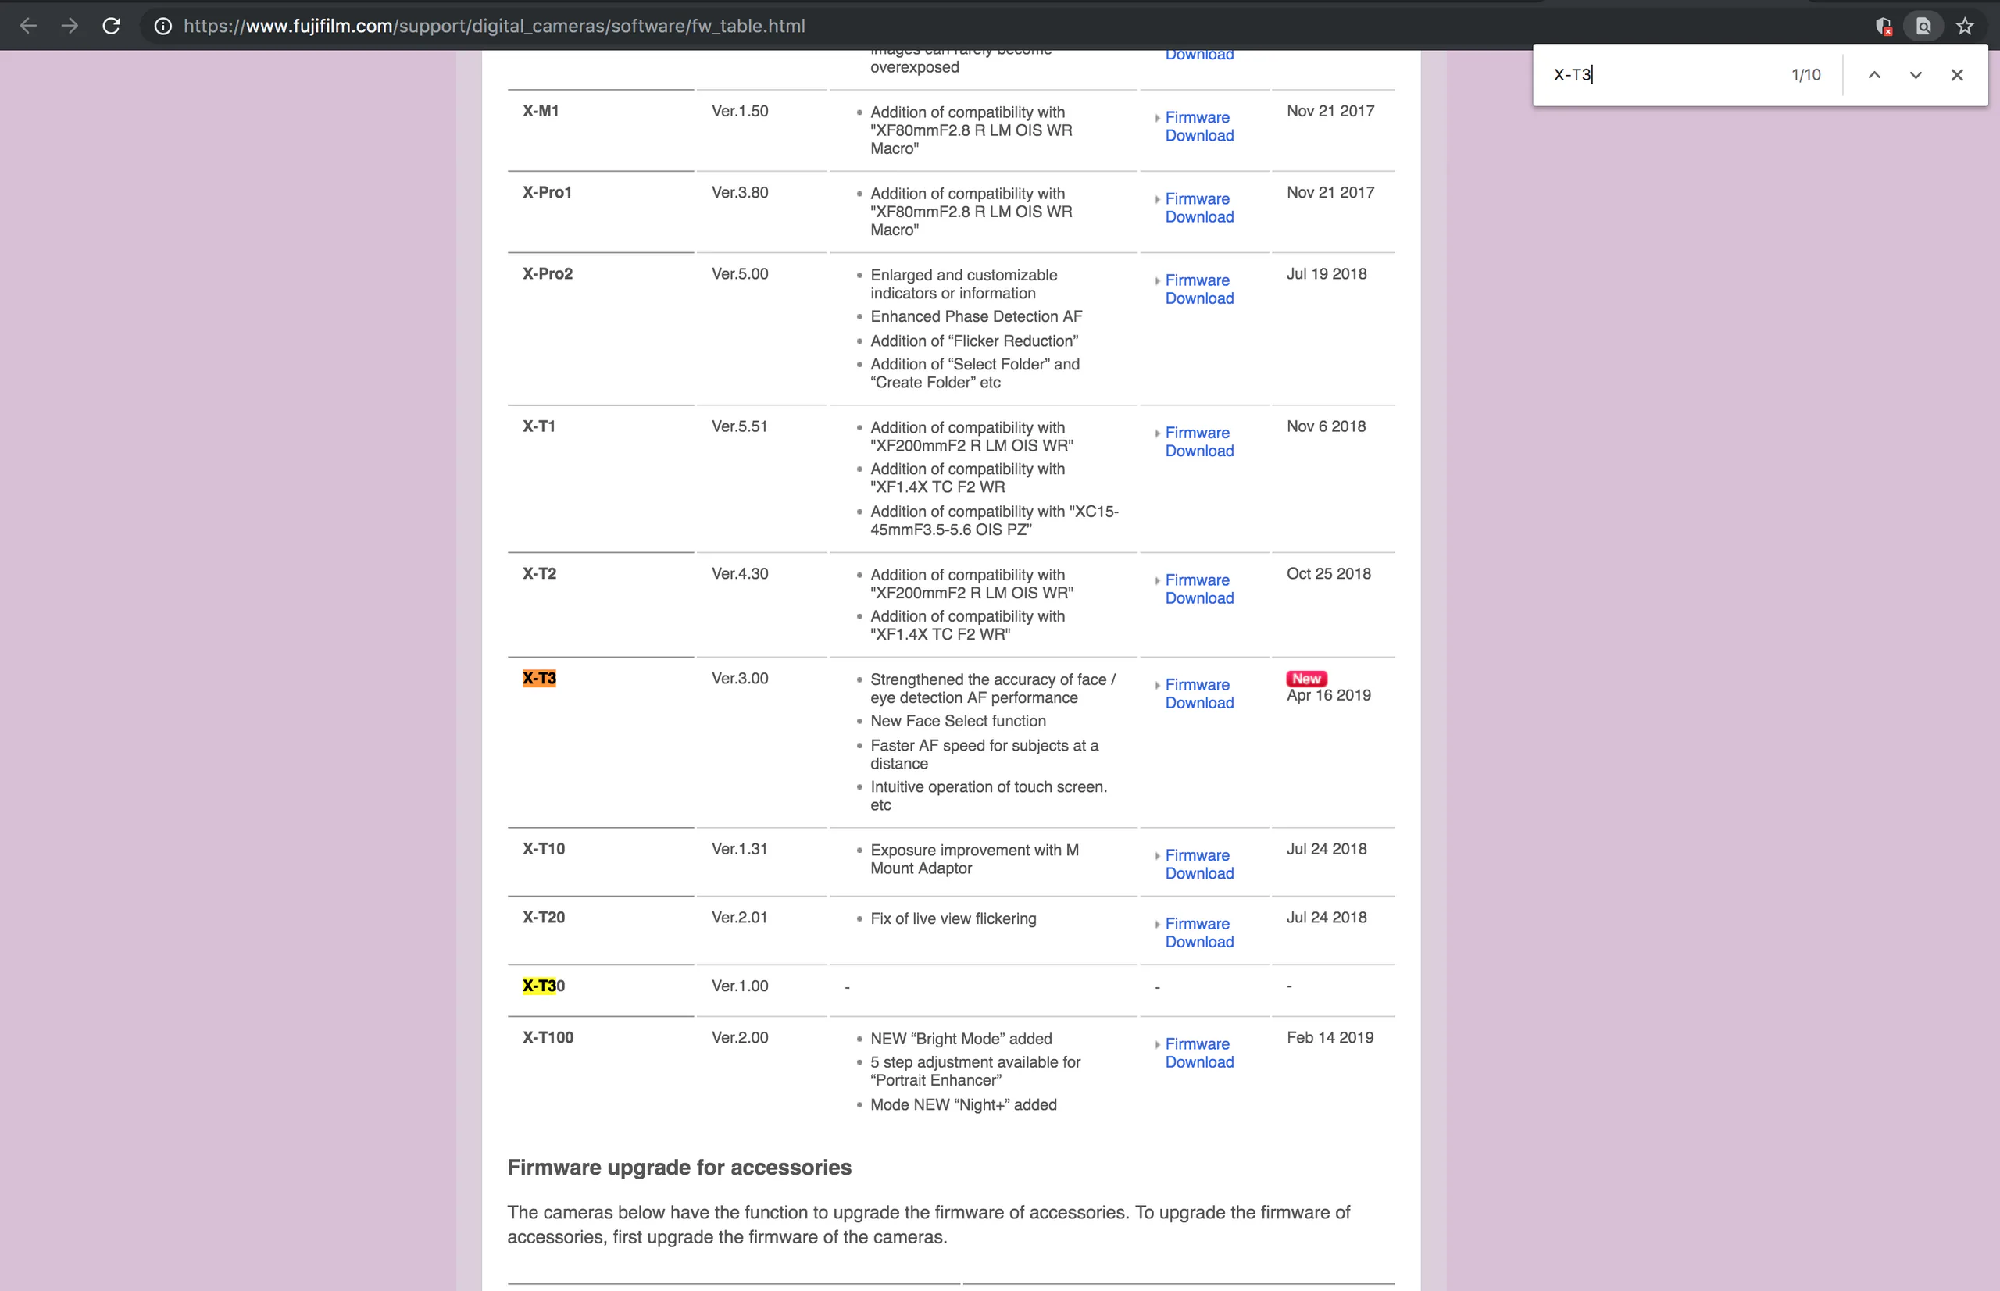Click the NEW "Bright Mode" added bullet

click(961, 1040)
